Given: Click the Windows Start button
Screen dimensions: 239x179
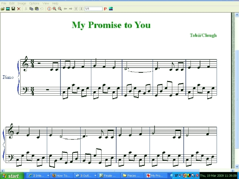Looking at the screenshot, I should (11, 176).
